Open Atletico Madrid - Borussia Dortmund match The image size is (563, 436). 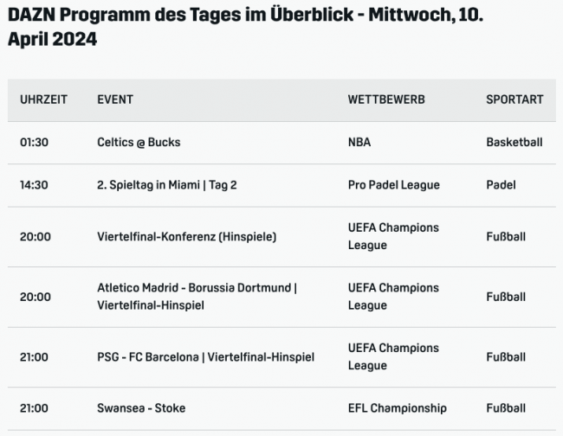197,296
